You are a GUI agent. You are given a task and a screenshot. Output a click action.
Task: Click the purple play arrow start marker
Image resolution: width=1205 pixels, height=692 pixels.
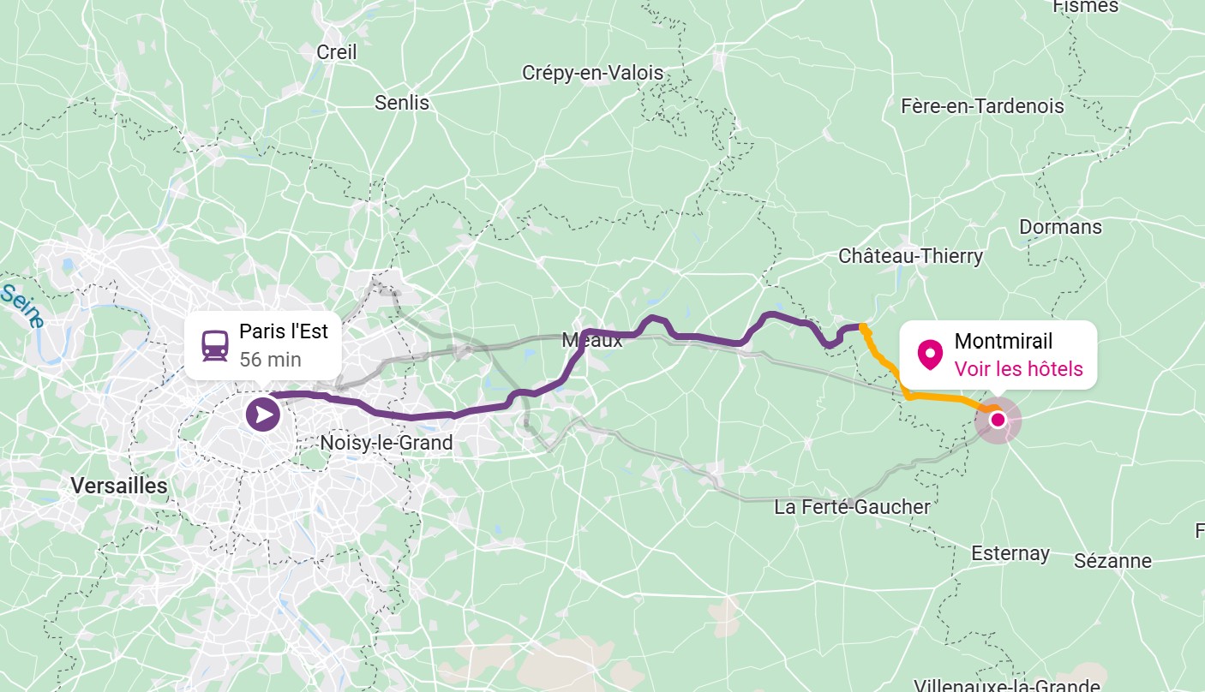click(262, 415)
